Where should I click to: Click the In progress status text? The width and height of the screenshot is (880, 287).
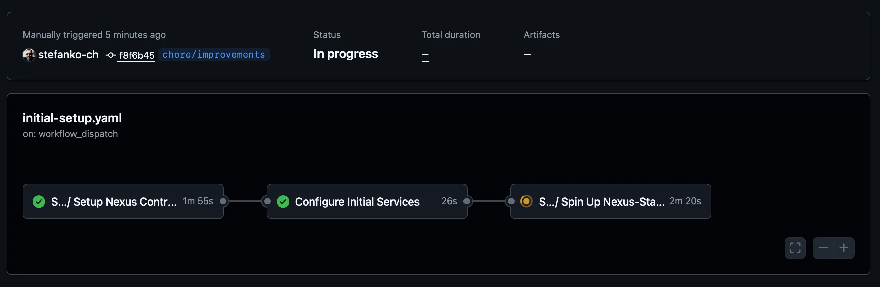click(x=345, y=54)
